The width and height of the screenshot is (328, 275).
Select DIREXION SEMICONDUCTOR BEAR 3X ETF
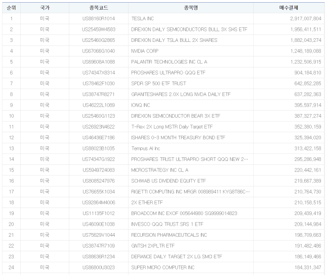[x=176, y=116]
